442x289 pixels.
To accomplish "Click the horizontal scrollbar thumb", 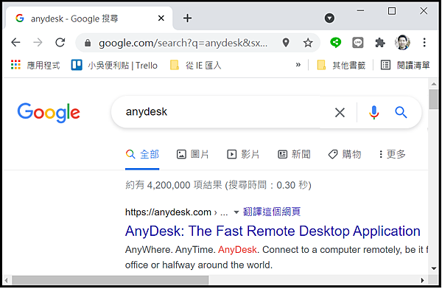I will (110, 280).
